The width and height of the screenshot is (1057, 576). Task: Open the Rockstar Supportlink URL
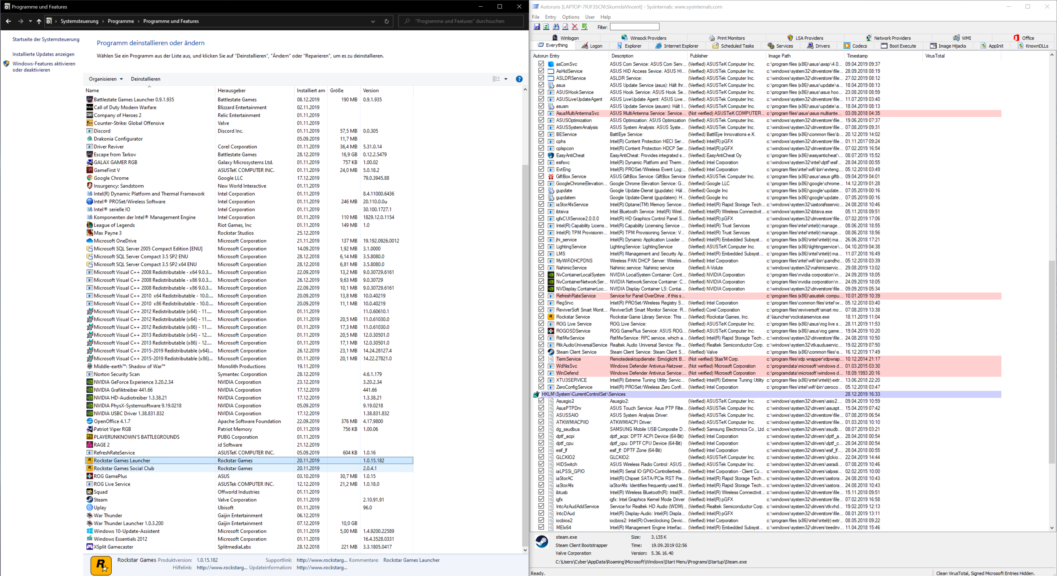pyautogui.click(x=322, y=560)
